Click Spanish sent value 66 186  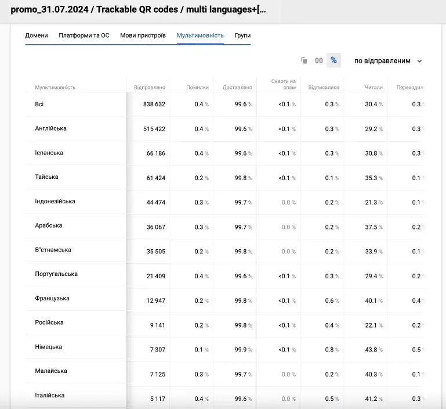(x=156, y=153)
